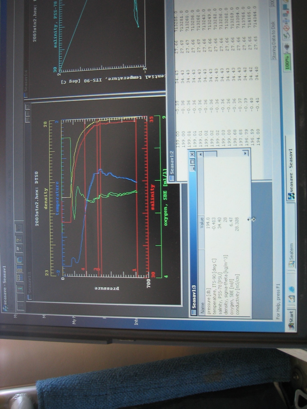Click the red crossed-circle tray icon
The image size is (307, 409).
(286, 28)
